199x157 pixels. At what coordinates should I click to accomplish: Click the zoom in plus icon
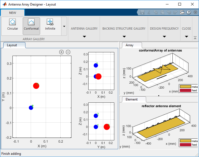61,52
